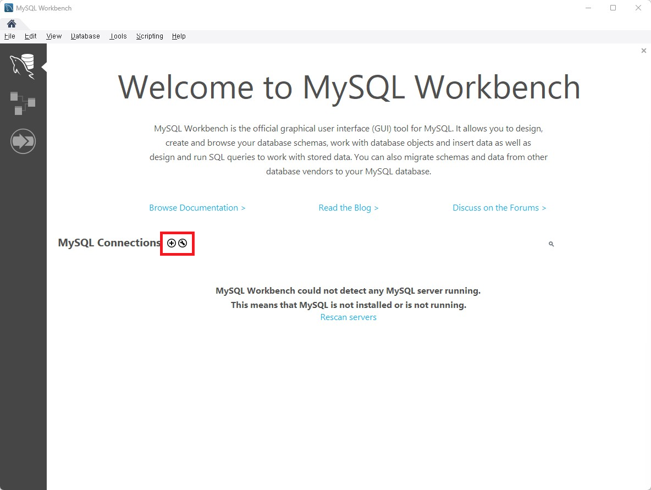Screen dimensions: 651x490
Task: Maximize the MySQL Workbench window
Action: 613,8
